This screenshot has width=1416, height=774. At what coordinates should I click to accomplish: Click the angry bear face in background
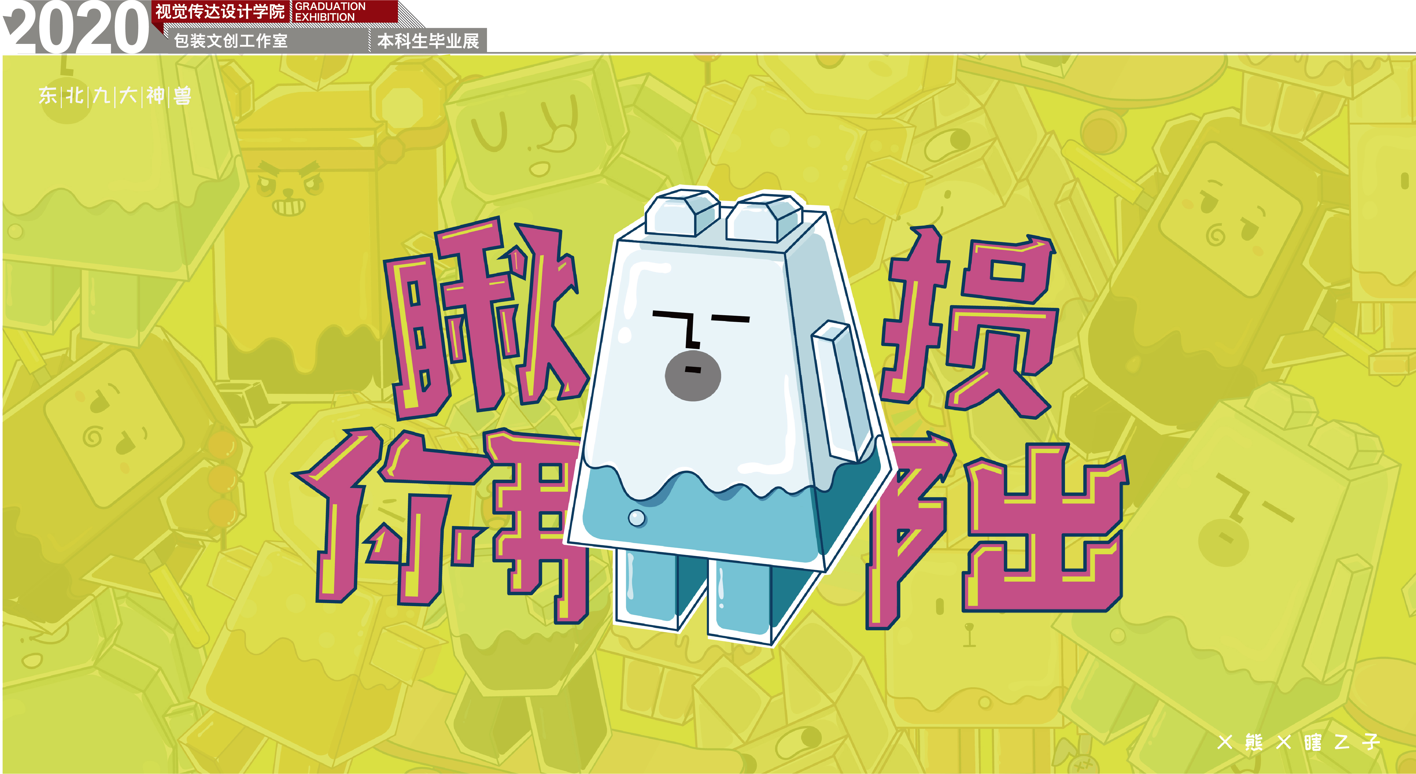[290, 190]
